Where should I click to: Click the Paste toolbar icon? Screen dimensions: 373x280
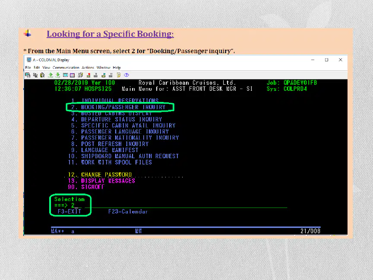tap(43, 75)
